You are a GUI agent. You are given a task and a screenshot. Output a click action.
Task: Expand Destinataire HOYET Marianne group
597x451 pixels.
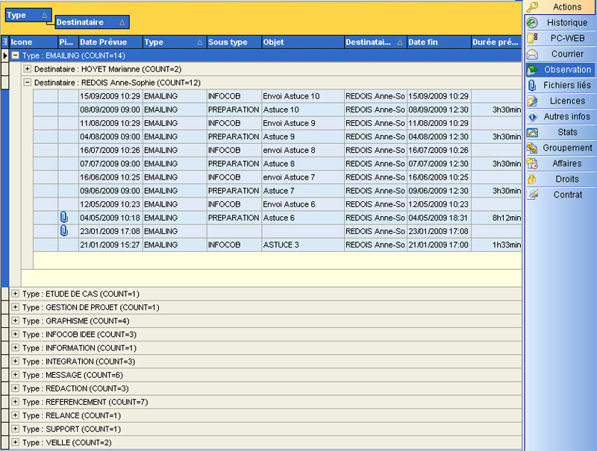[x=28, y=69]
